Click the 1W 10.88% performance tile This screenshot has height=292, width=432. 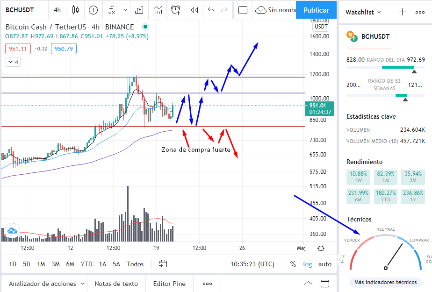click(x=358, y=177)
